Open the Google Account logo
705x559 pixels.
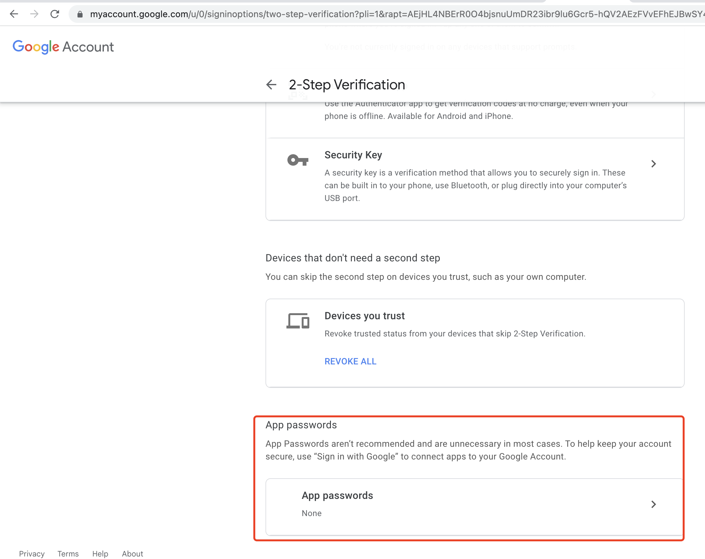point(63,47)
